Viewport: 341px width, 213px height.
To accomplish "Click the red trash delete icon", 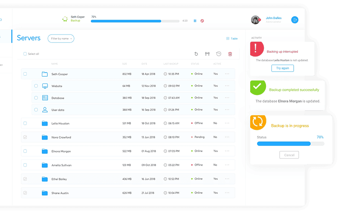I will (x=230, y=54).
